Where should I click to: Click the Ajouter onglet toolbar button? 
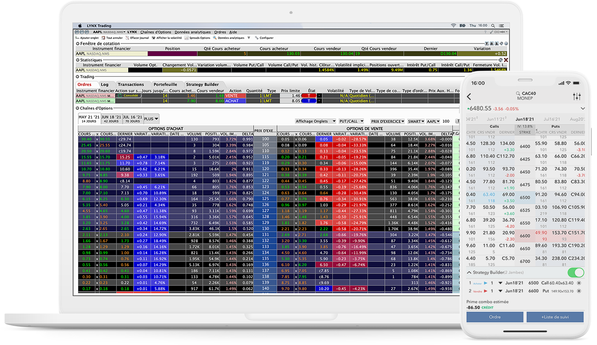click(x=87, y=38)
